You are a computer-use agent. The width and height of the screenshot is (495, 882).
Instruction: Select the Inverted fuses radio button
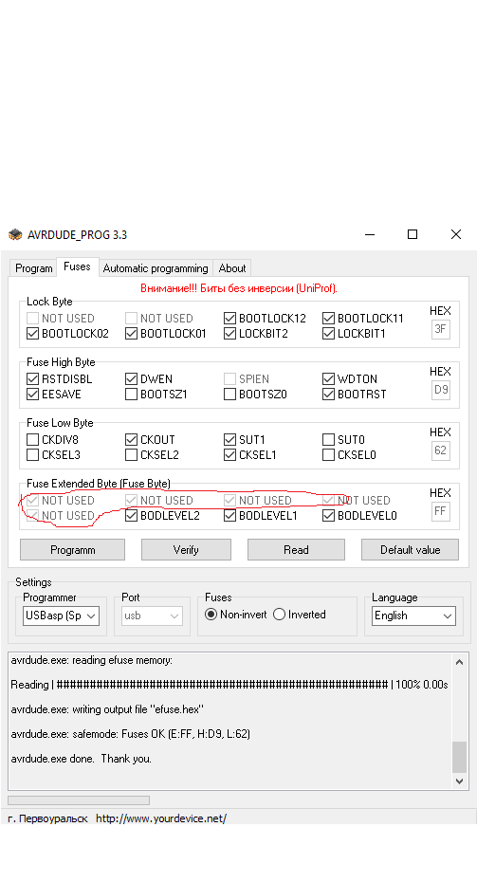click(x=279, y=615)
